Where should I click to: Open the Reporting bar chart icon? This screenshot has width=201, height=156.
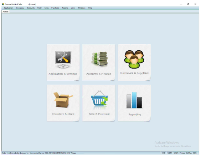tap(134, 100)
